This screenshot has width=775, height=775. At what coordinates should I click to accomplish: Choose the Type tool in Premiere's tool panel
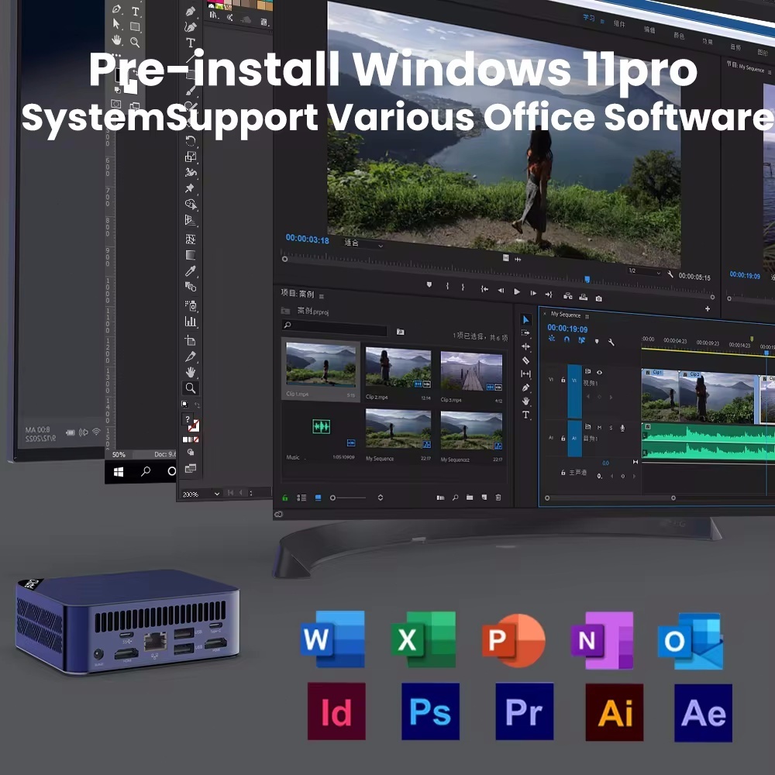coord(525,415)
